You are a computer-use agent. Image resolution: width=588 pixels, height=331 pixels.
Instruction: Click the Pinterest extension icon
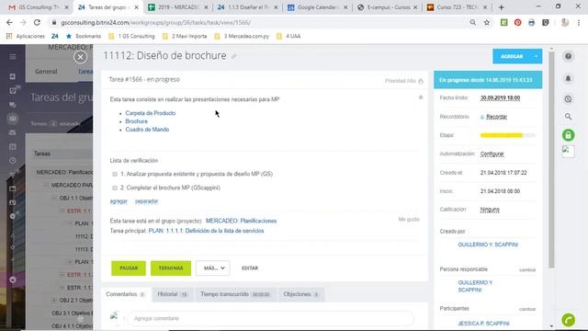point(517,22)
